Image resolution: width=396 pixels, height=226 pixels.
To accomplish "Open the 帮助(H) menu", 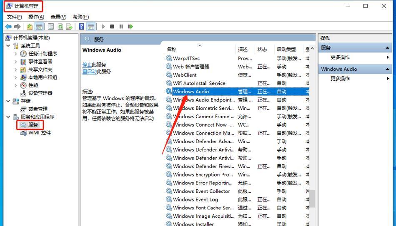I will point(81,17).
